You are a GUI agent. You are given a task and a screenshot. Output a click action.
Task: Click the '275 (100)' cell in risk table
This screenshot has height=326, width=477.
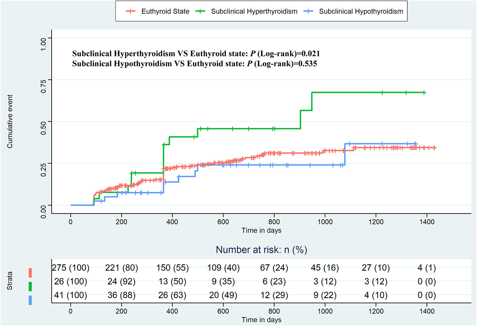pos(71,268)
